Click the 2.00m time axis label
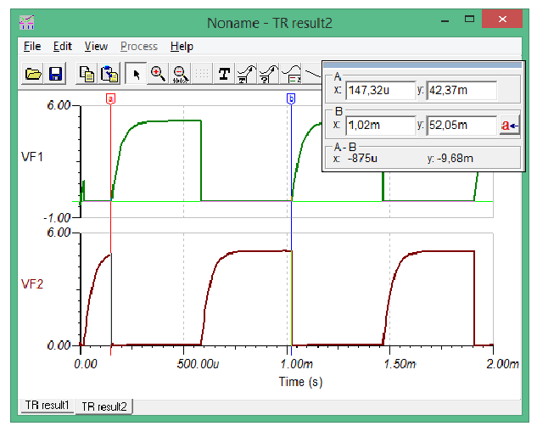 pos(502,364)
